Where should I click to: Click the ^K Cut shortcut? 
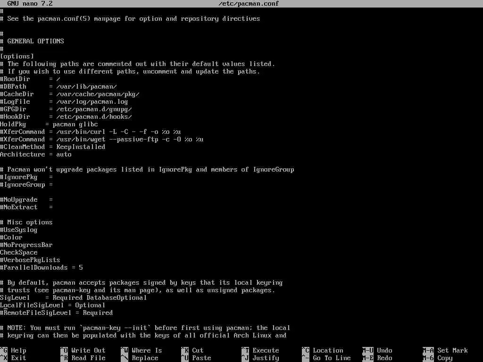point(192,350)
